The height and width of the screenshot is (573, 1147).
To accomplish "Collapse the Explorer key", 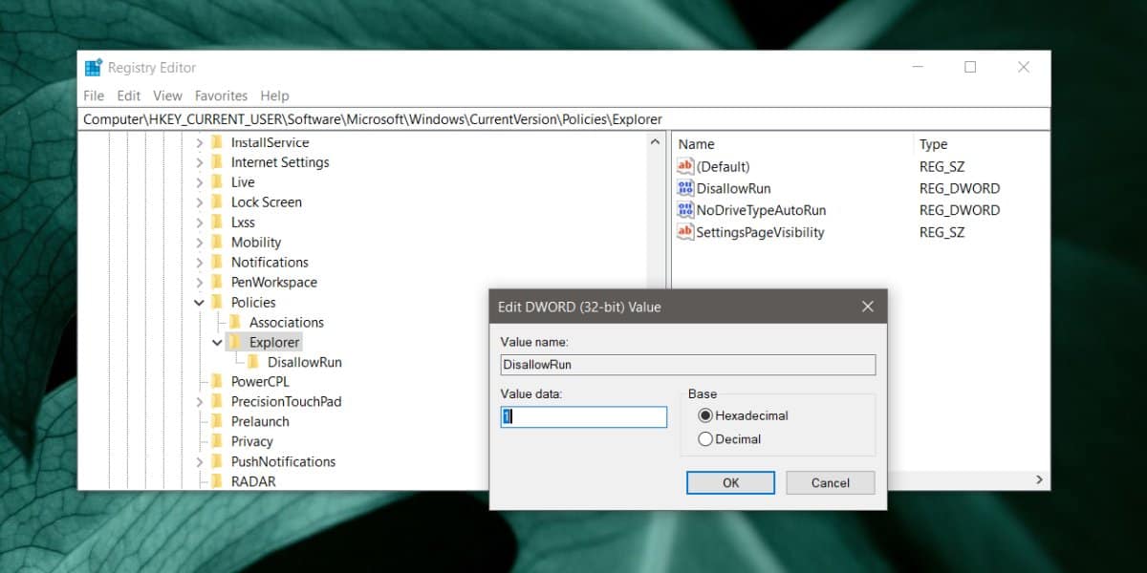I will coord(218,343).
